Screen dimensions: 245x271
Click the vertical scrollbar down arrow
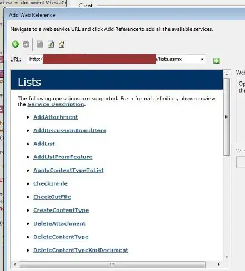pos(227,257)
